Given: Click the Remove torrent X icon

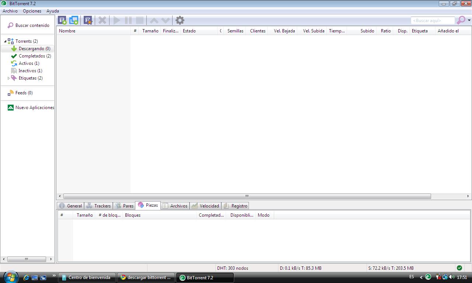Looking at the screenshot, I should [102, 20].
